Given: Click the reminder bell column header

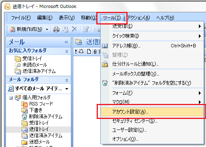Looking at the screenshot, I should (x=81, y=51).
